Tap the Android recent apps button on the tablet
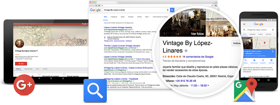 click(63, 78)
